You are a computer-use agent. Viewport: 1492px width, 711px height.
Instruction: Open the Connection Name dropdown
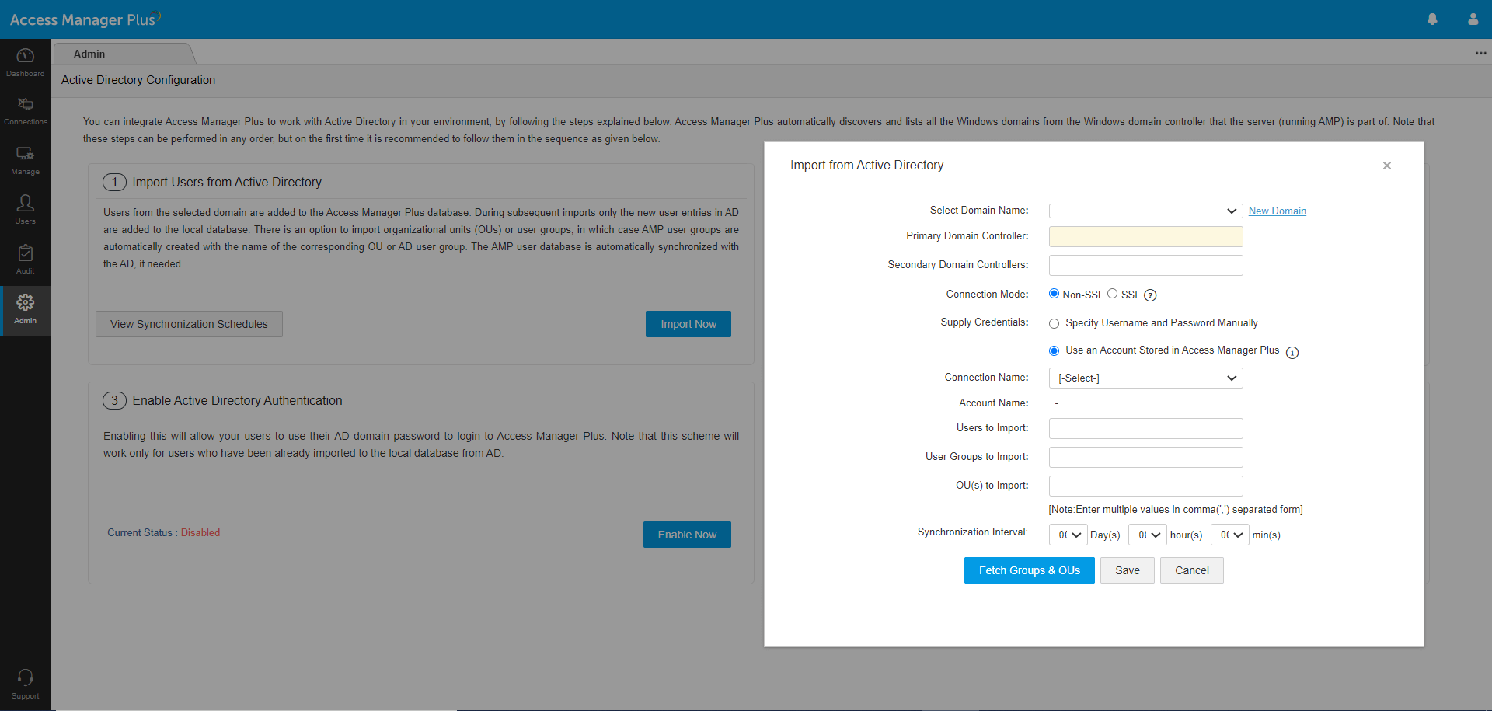(1145, 378)
